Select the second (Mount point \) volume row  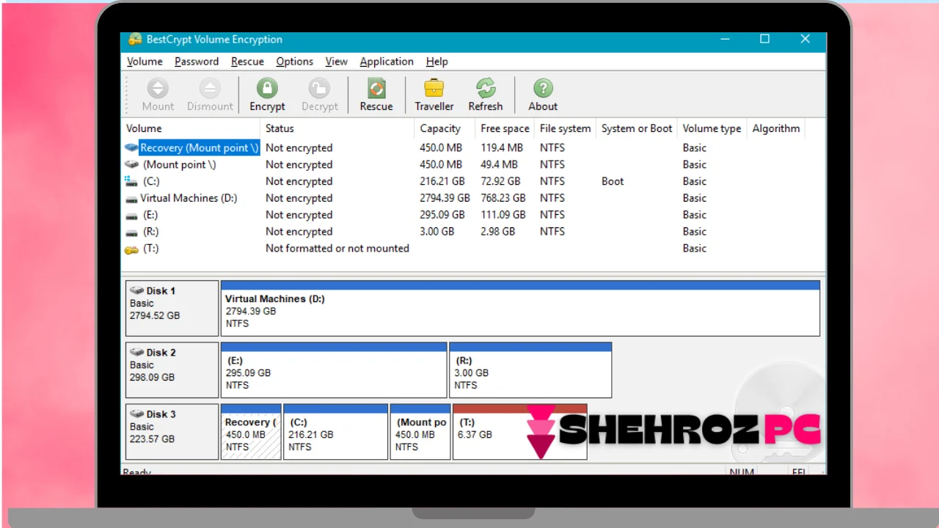[179, 164]
